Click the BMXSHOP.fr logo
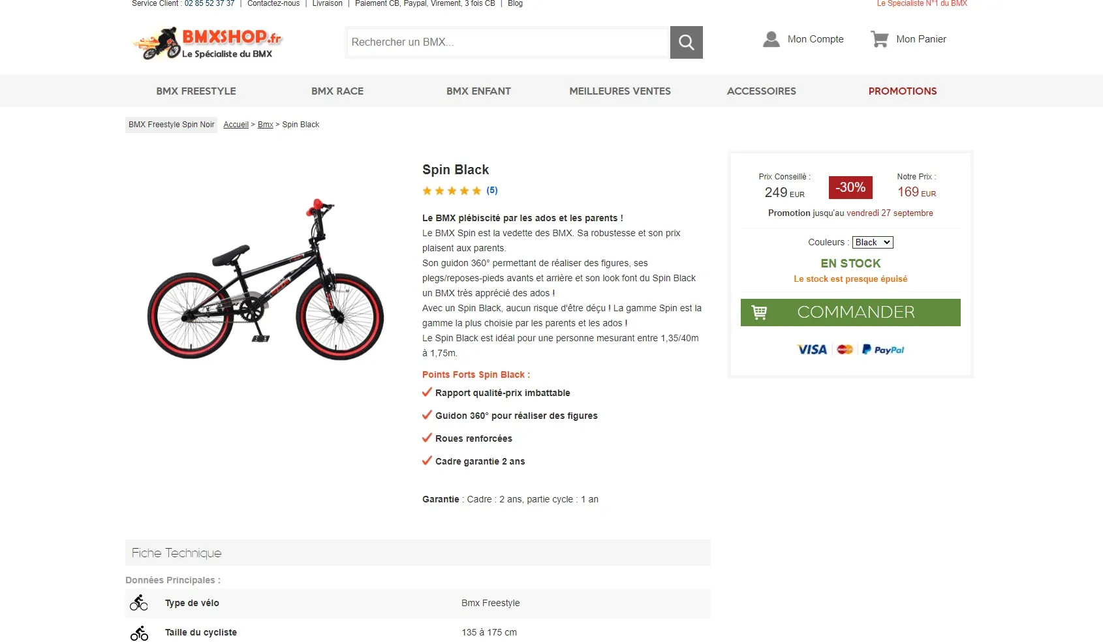Viewport: 1103px width, 642px height. coord(207,43)
